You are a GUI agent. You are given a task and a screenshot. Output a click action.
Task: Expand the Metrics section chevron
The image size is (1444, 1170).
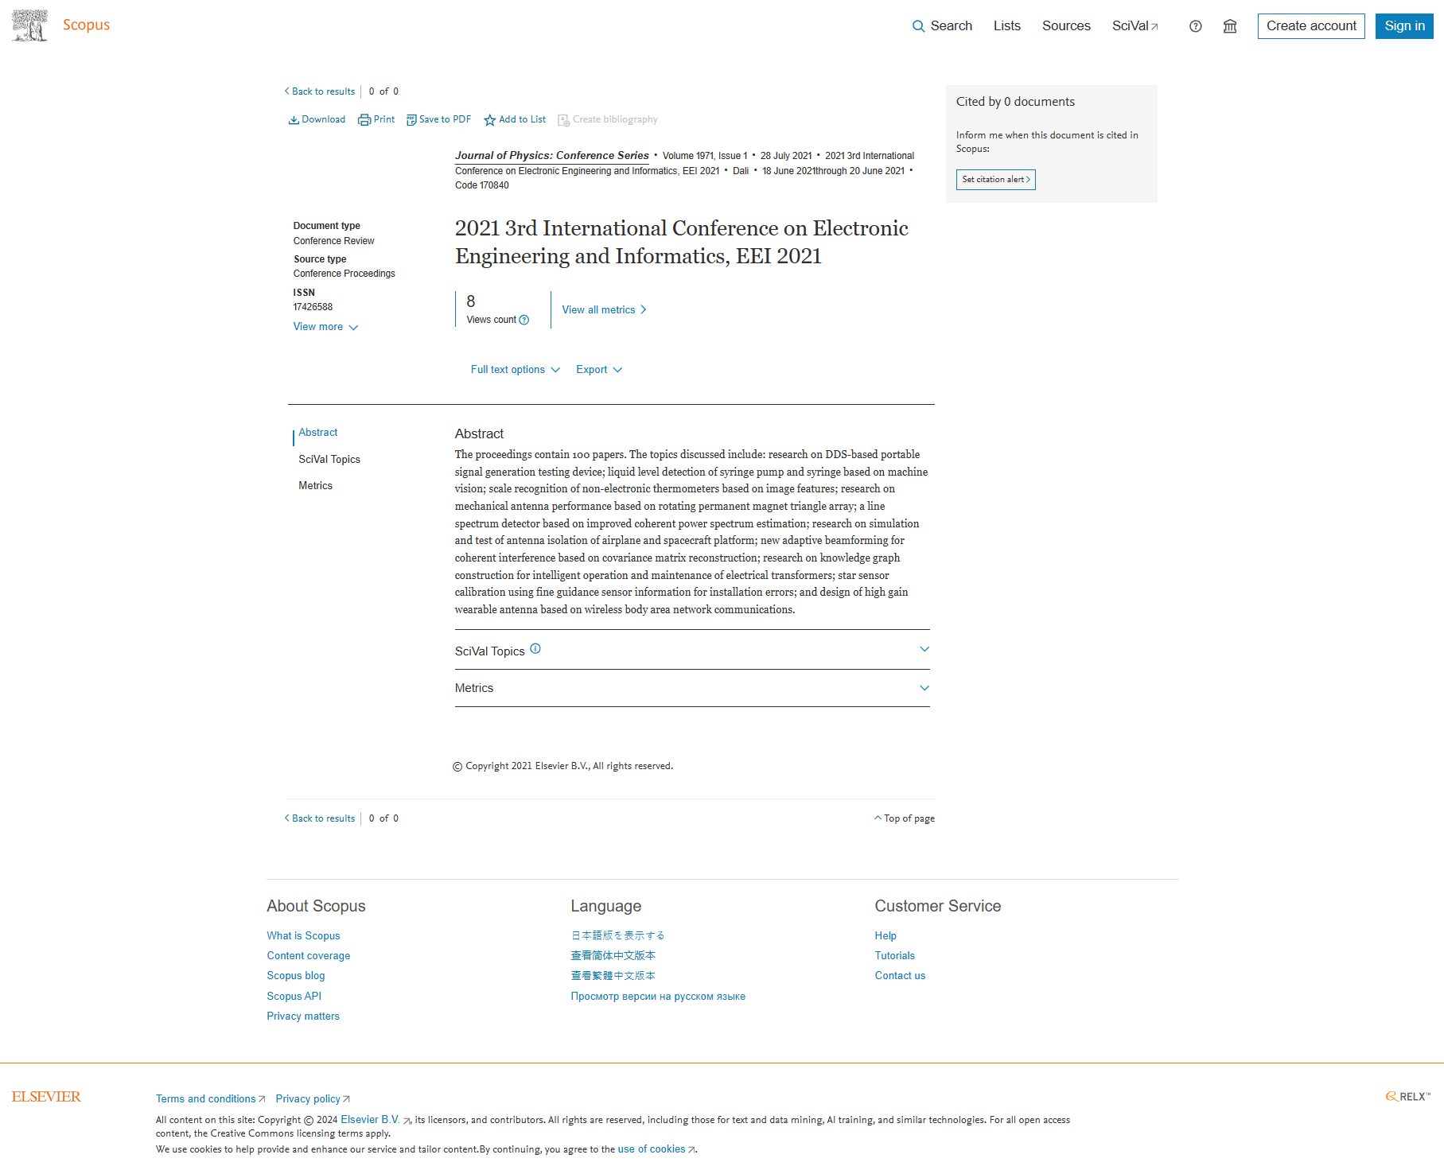pos(924,688)
